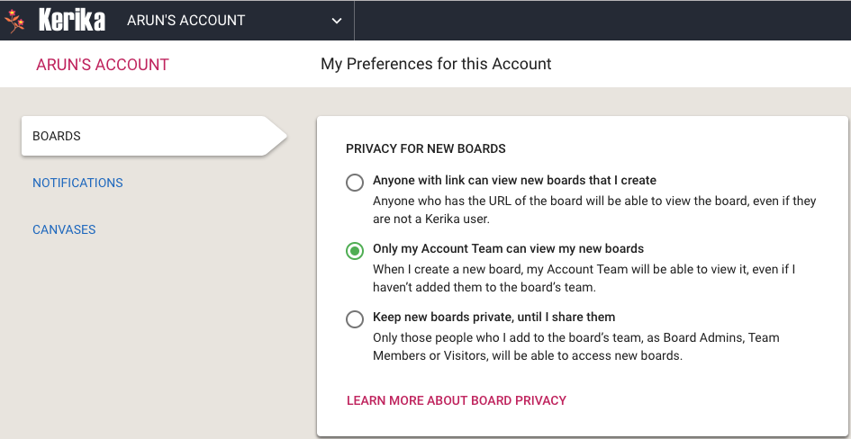Viewport: 851px width, 439px height.
Task: Click 'Keep new boards private' label text
Action: pos(493,317)
